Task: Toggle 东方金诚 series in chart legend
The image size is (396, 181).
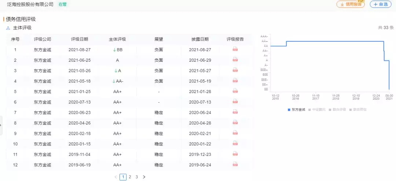Action: click(x=296, y=109)
